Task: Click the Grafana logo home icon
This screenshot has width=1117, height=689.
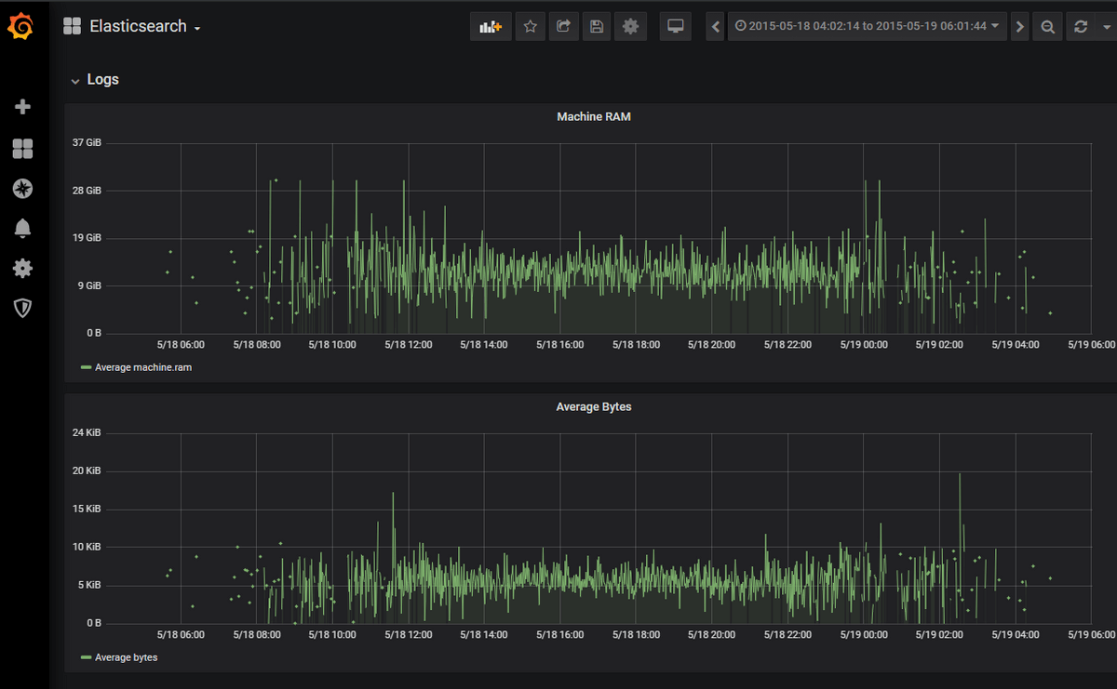Action: (x=21, y=28)
